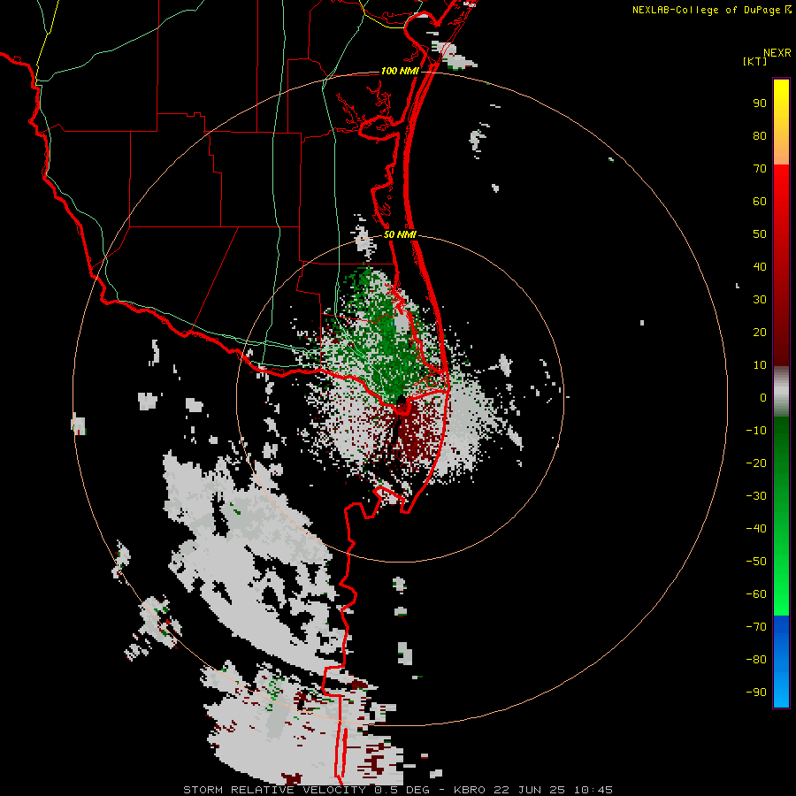The height and width of the screenshot is (796, 796).
Task: Click the blue segment of the color bar
Action: pos(781,661)
